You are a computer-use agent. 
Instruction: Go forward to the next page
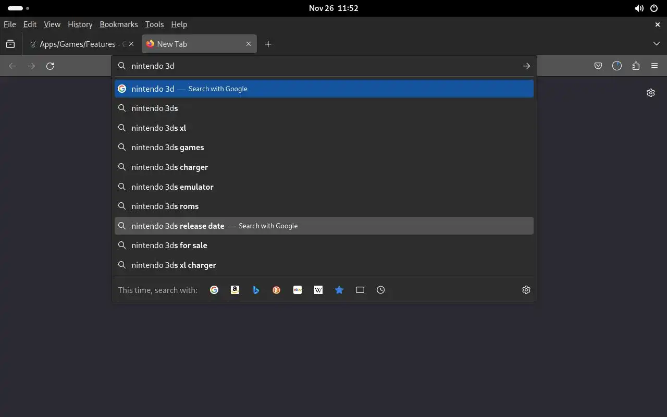tap(31, 66)
